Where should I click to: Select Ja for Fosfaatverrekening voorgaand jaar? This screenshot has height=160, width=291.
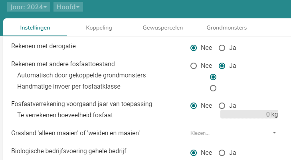click(x=222, y=106)
